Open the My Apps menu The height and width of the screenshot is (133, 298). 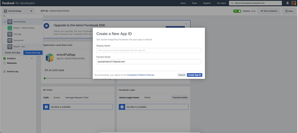pos(221,3)
